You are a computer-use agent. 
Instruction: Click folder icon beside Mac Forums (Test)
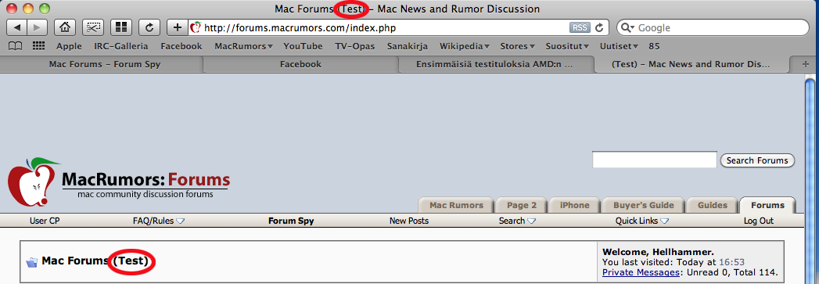point(32,261)
